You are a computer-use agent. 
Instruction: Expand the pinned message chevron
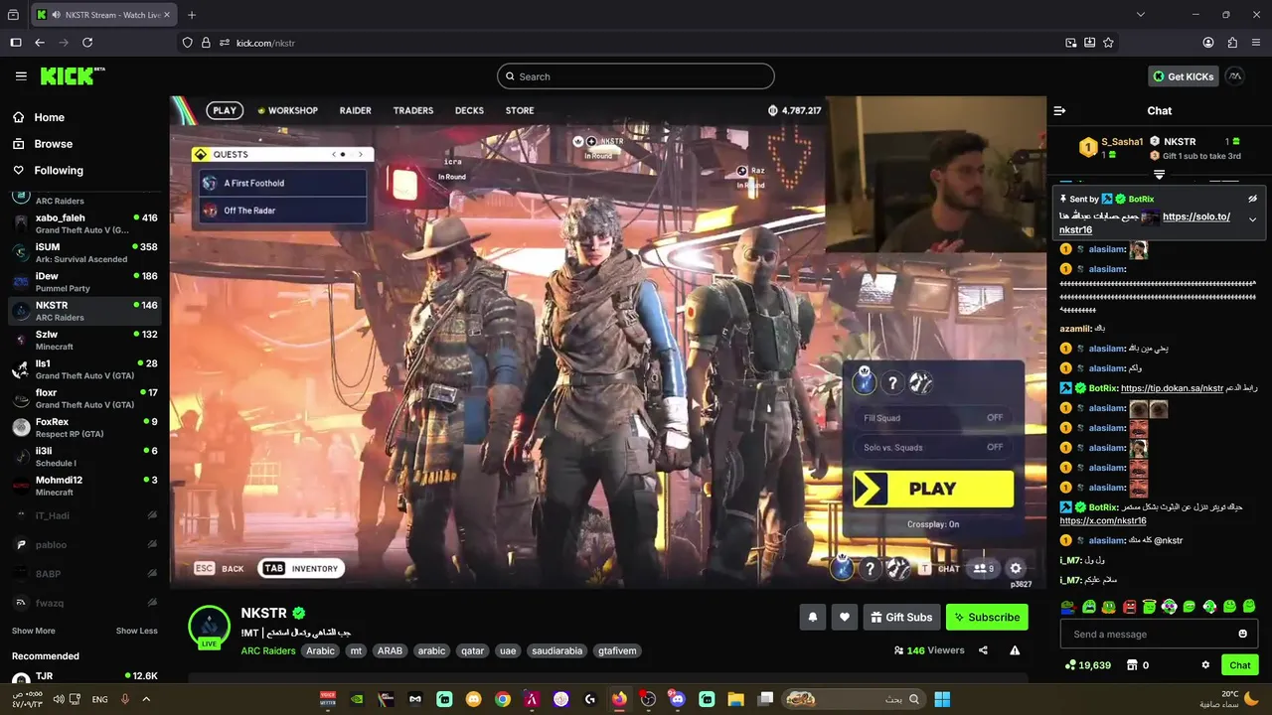pyautogui.click(x=1252, y=219)
